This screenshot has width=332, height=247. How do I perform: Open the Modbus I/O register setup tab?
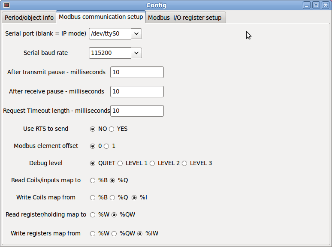pyautogui.click(x=184, y=18)
